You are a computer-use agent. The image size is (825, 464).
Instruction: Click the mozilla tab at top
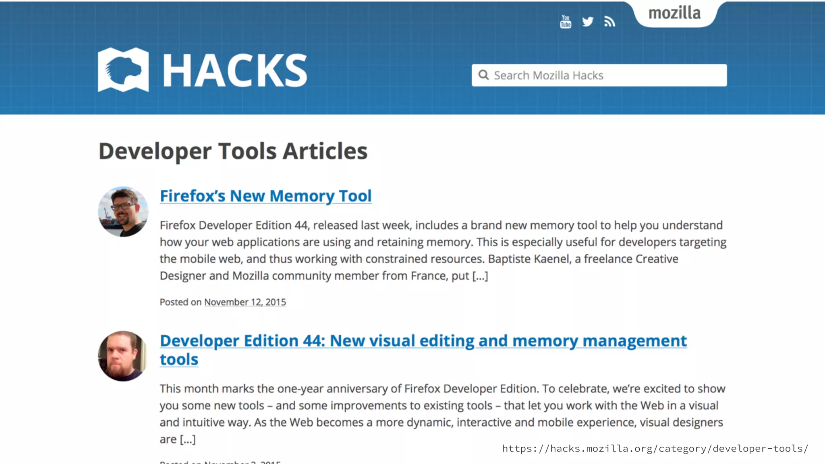point(675,13)
